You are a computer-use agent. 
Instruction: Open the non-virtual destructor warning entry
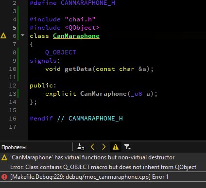point(103,157)
